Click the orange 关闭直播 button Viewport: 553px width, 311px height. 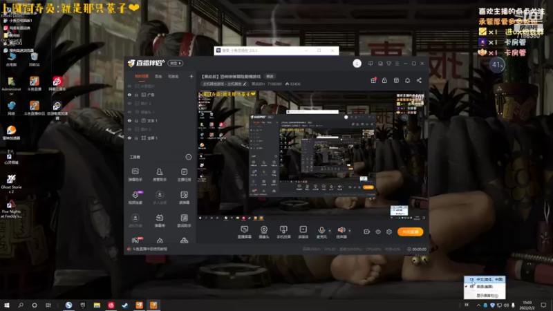tap(410, 232)
